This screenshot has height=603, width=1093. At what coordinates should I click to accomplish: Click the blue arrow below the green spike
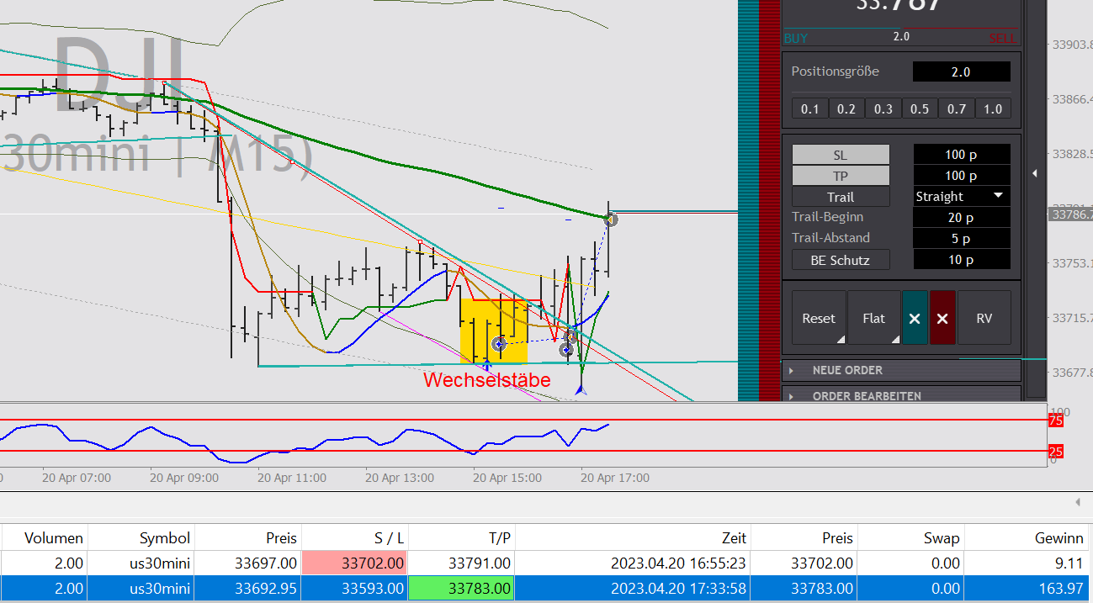[x=581, y=389]
